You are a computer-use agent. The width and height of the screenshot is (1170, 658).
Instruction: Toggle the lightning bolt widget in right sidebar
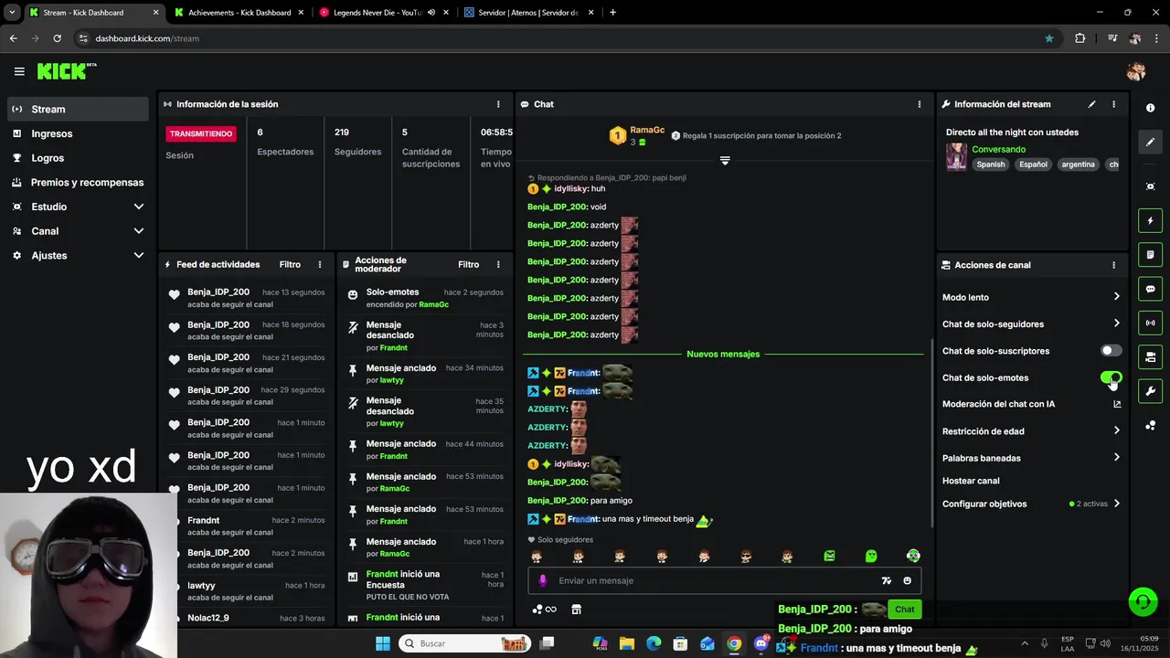point(1150,220)
